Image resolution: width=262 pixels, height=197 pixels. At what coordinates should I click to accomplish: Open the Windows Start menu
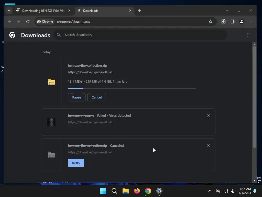[103, 191]
